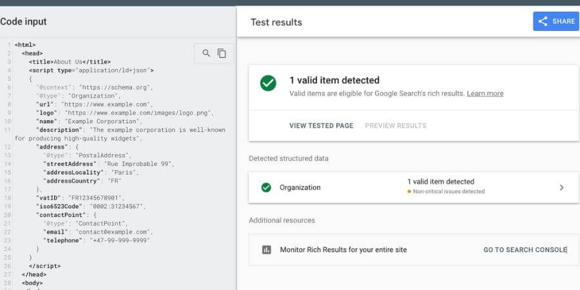Image resolution: width=580 pixels, height=290 pixels.
Task: Click '1 valid item detected' in Organization row
Action: 441,182
